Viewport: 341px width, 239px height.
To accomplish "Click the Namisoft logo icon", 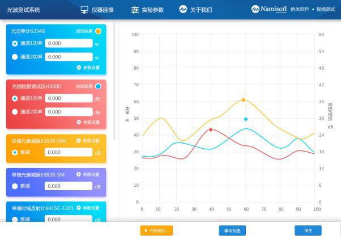I will coord(255,9).
